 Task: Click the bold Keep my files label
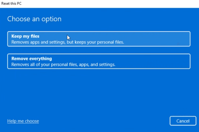(x=25, y=36)
